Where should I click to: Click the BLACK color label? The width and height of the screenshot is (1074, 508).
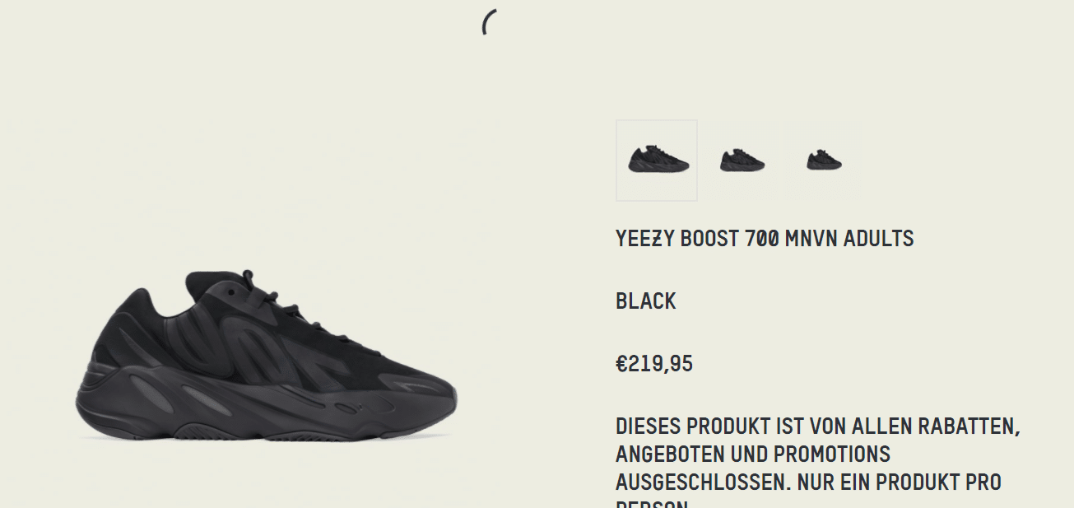[x=646, y=301]
